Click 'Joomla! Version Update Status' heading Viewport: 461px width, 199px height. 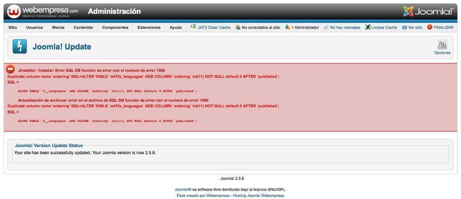tap(49, 145)
